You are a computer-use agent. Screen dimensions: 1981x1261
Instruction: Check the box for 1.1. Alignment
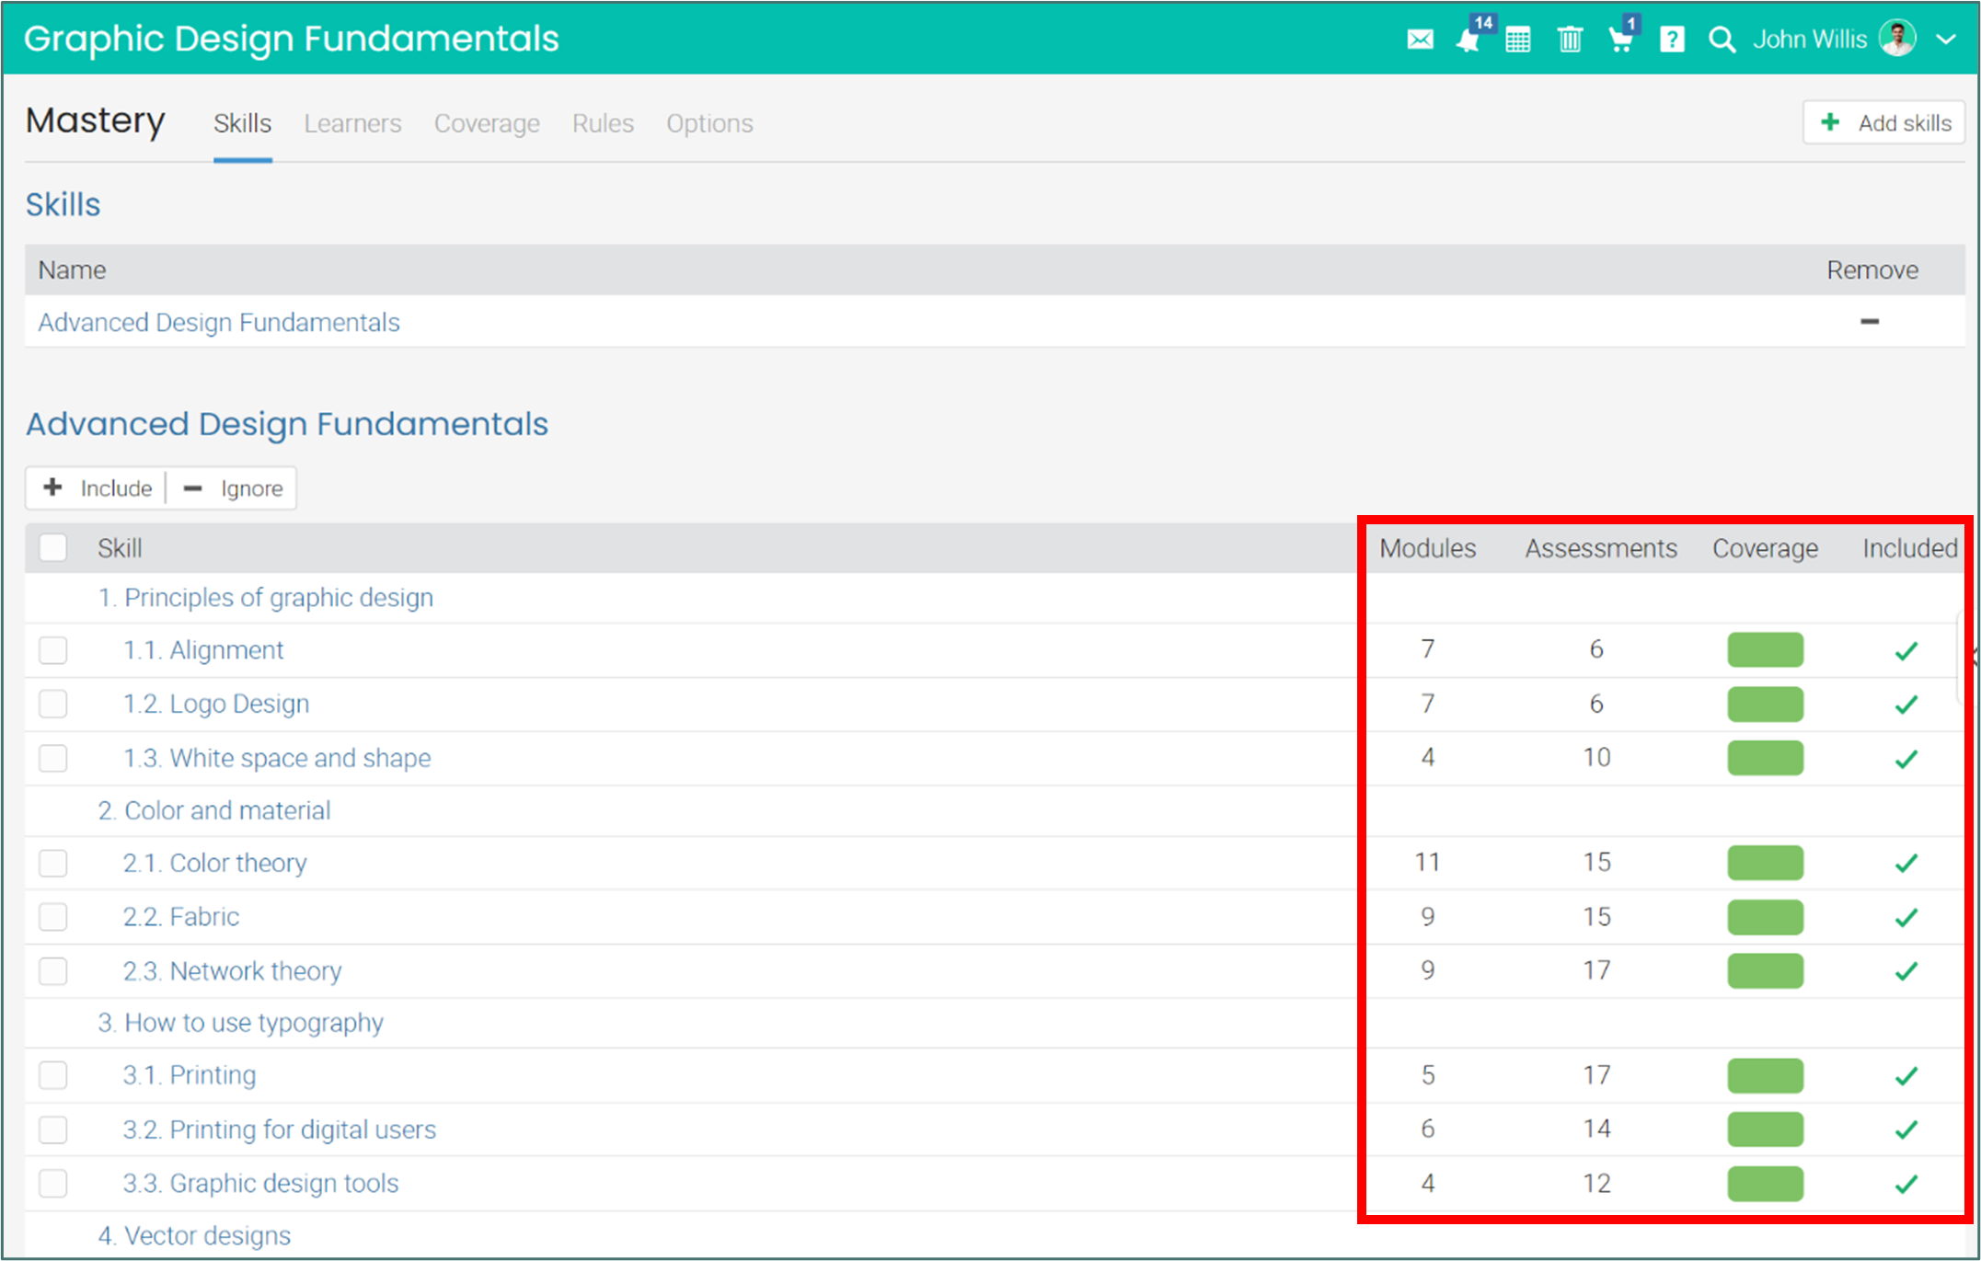tap(53, 650)
